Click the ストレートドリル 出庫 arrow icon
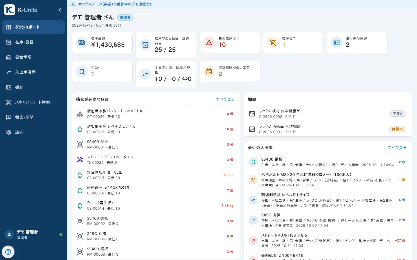 click(253, 240)
